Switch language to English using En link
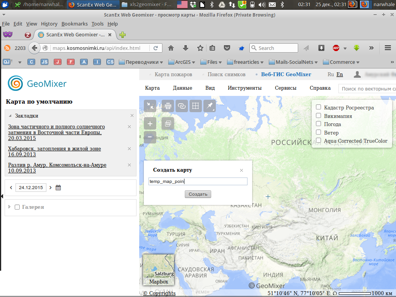This screenshot has height=297, width=396. point(340,74)
